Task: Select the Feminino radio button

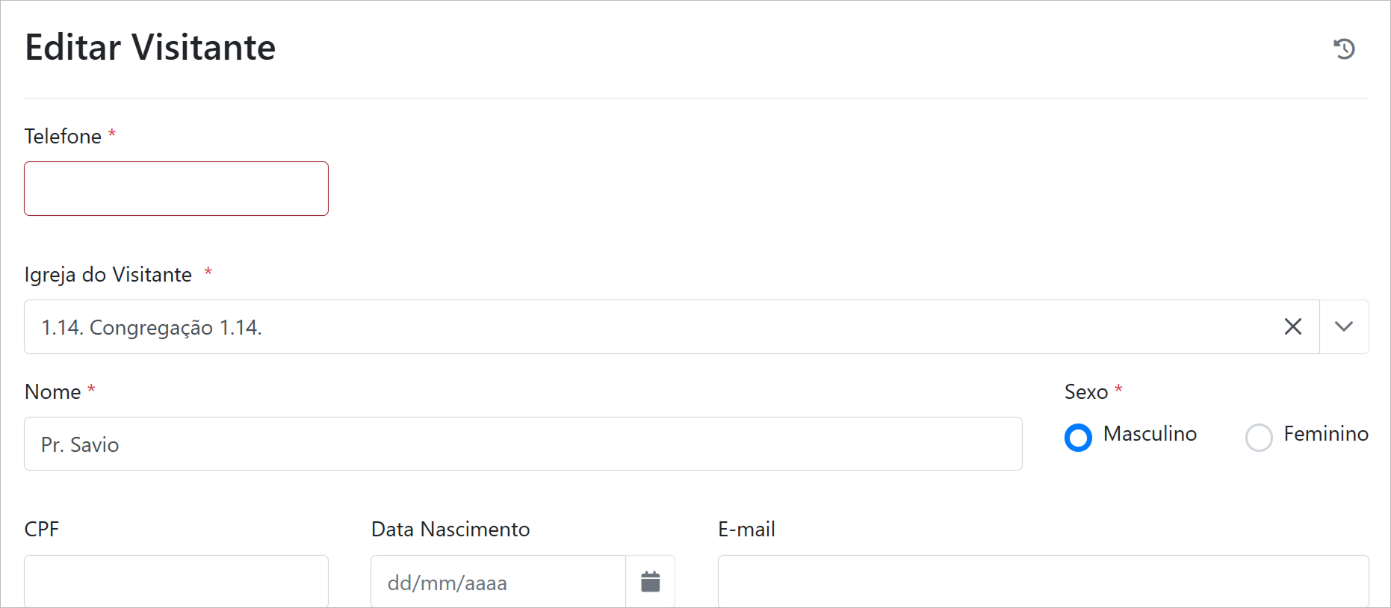Action: click(x=1258, y=437)
